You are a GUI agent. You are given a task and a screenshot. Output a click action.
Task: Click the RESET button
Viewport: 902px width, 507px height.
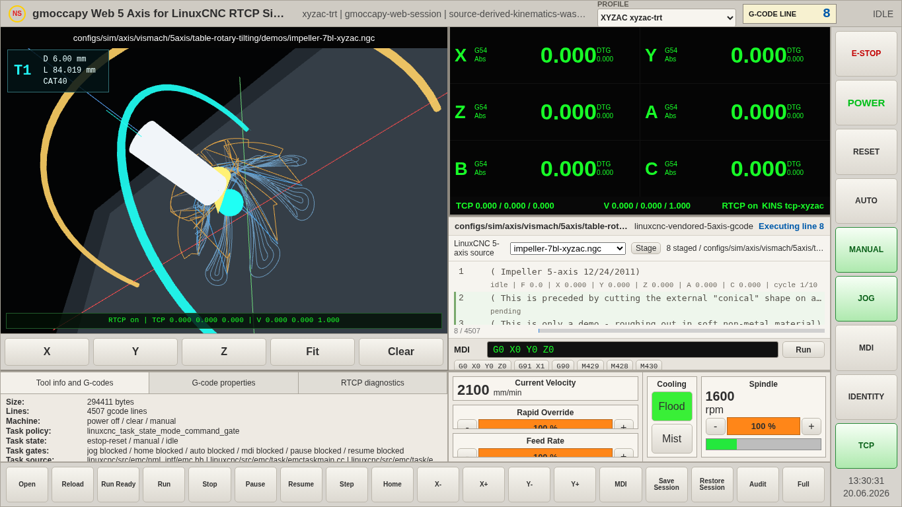[x=866, y=151]
